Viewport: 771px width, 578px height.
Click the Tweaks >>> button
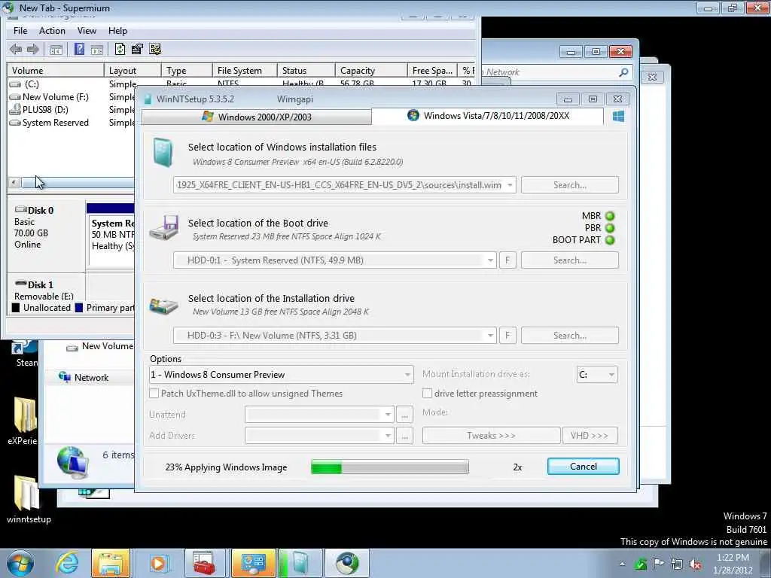click(491, 436)
